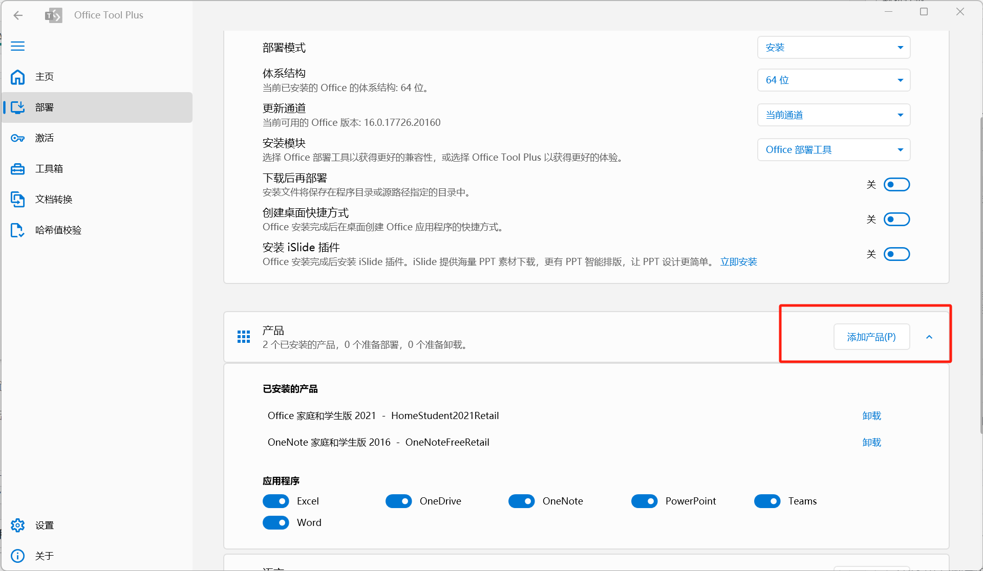Toggle 安装 iSlide 插件 switch
This screenshot has width=983, height=571.
[x=896, y=254]
